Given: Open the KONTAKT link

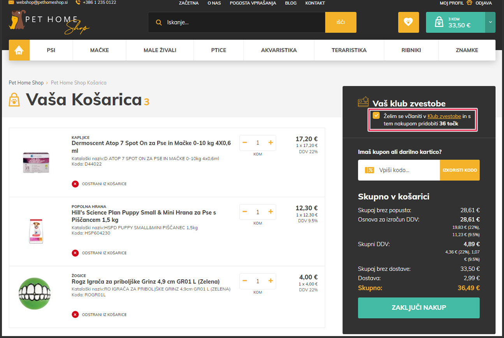Looking at the screenshot, I should [x=315, y=3].
